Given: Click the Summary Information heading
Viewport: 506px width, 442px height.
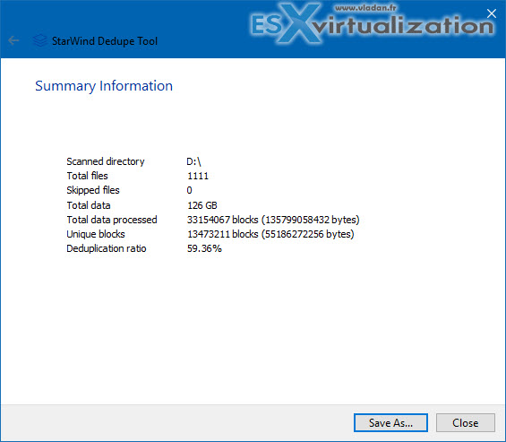Looking at the screenshot, I should pos(104,86).
